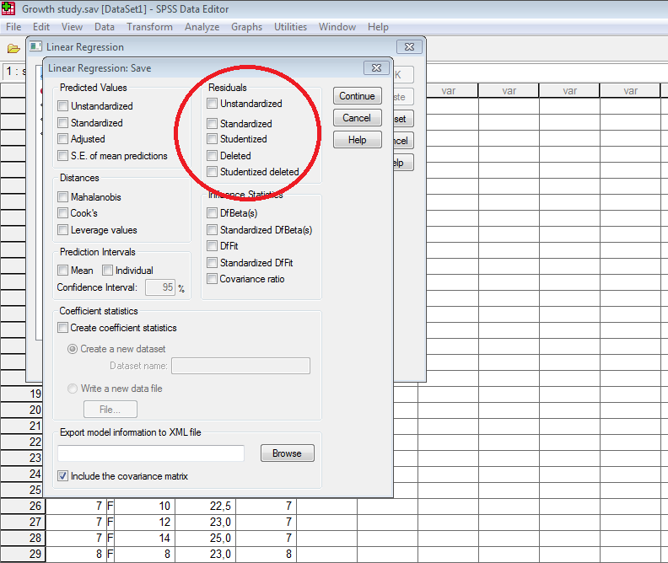Enable Studentized deleted residuals checkbox
The image size is (668, 563).
coord(213,172)
